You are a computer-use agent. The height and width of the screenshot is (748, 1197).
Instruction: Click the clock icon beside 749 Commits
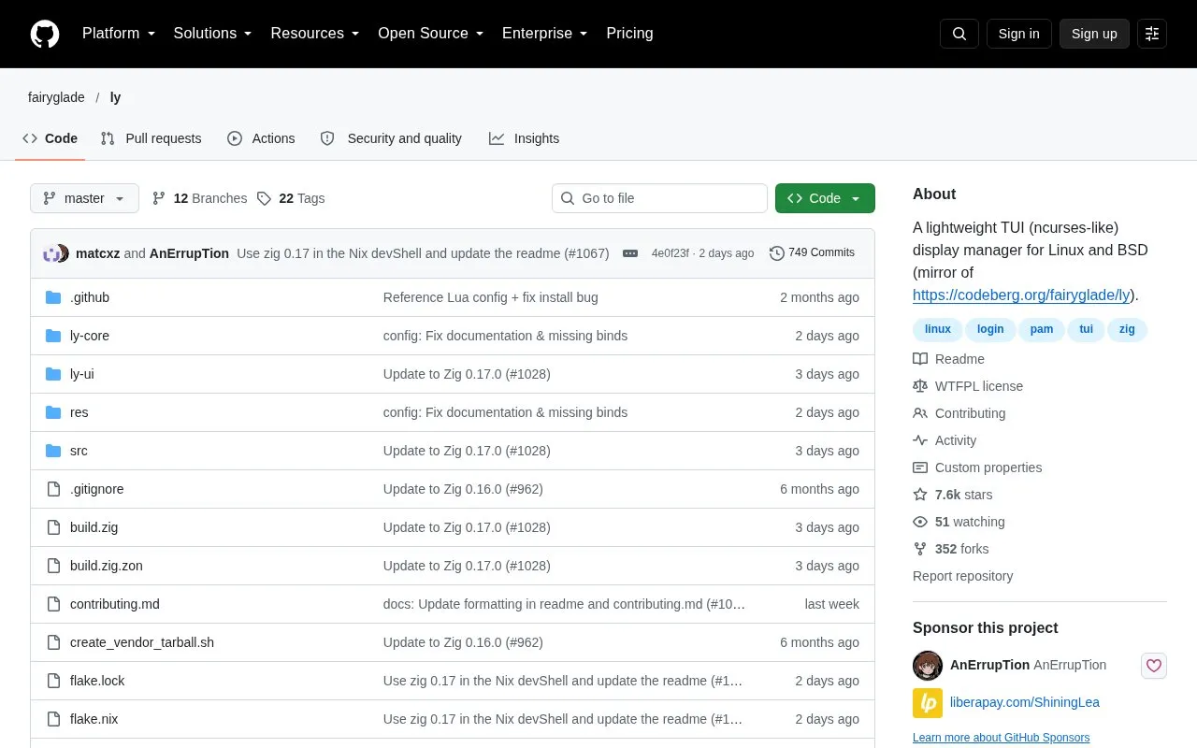tap(777, 253)
